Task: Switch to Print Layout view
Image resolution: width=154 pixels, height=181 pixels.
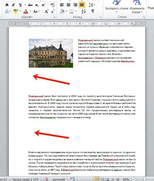Action: tap(97, 179)
